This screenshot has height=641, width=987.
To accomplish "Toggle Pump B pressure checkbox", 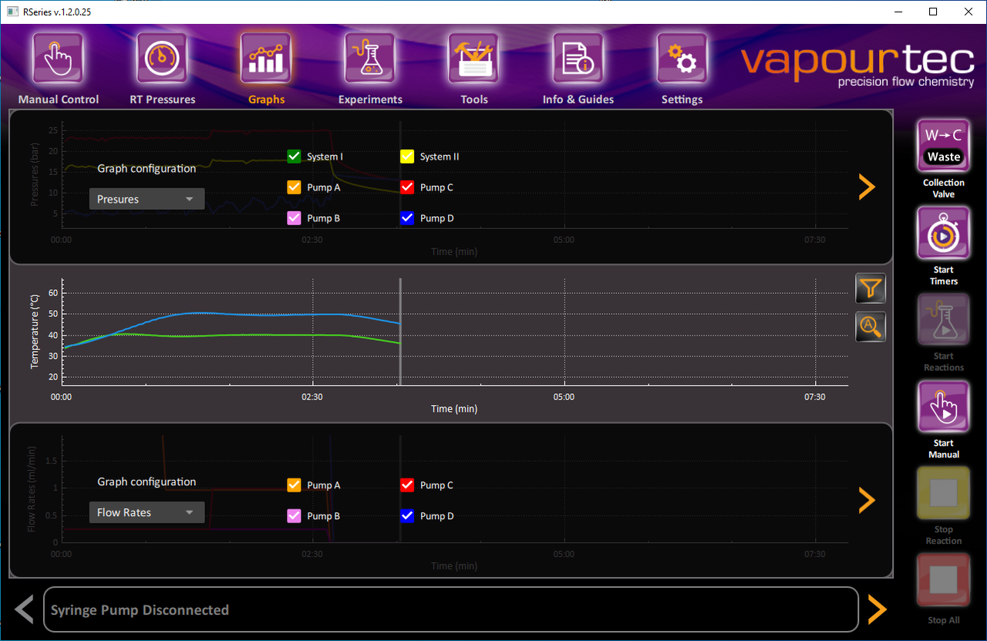I will click(294, 218).
